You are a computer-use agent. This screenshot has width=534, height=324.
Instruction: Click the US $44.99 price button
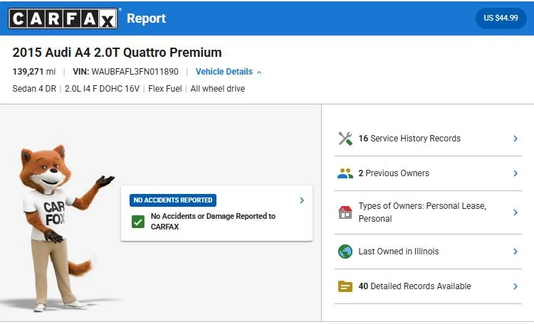click(501, 18)
